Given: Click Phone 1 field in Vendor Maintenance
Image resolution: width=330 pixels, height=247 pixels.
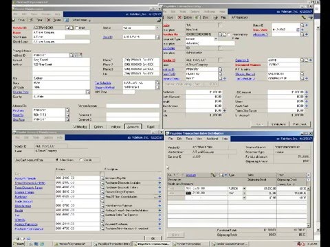Looking at the screenshot, I should [141, 60].
